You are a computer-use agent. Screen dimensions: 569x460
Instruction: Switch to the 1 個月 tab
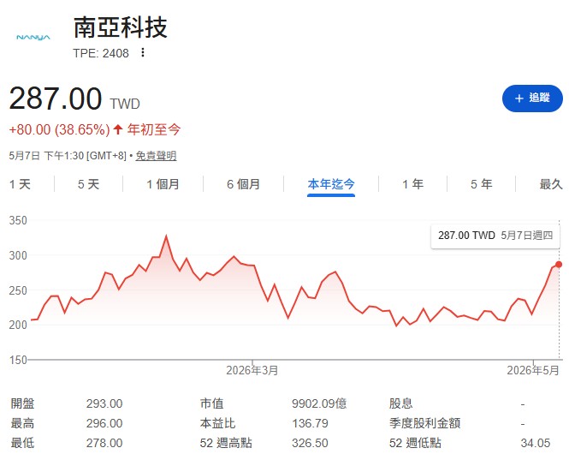pos(163,184)
